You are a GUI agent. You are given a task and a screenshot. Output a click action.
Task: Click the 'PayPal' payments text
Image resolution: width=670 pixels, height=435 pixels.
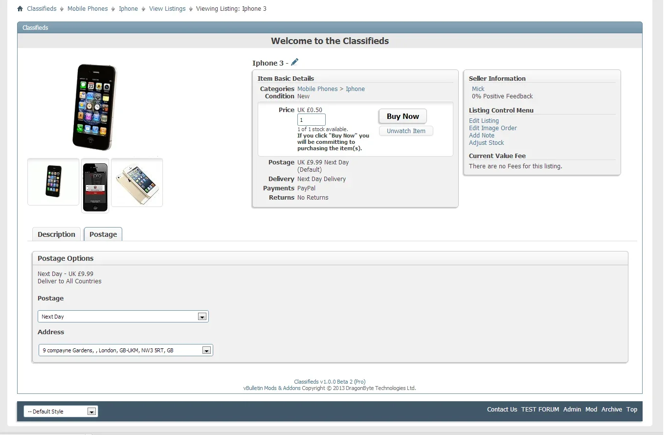[306, 188]
